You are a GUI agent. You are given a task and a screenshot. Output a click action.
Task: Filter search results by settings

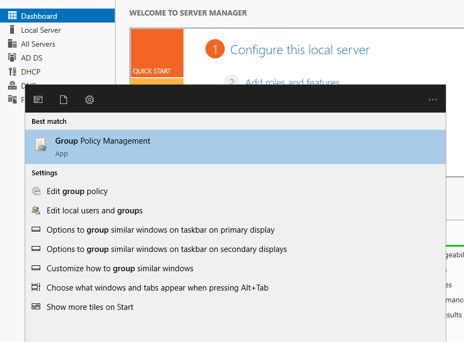pyautogui.click(x=90, y=100)
